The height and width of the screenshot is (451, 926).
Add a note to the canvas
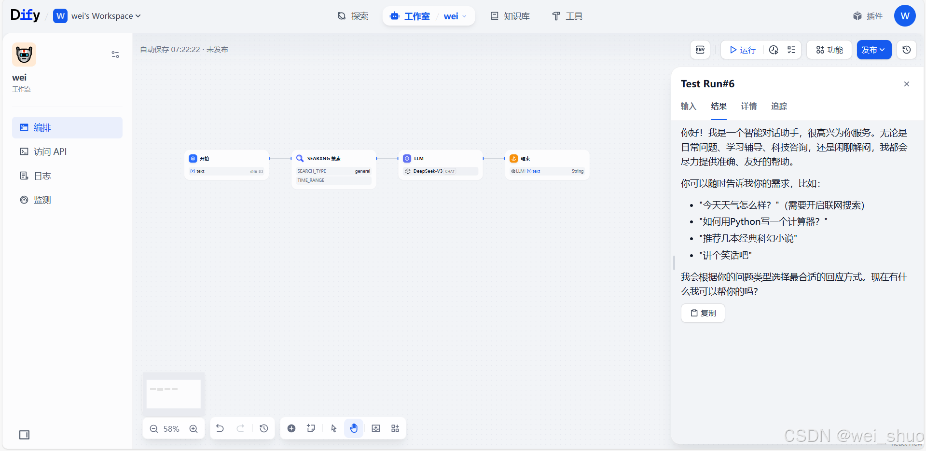tap(311, 428)
